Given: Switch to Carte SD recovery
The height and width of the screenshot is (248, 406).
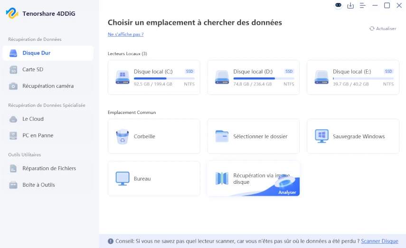Looking at the screenshot, I should pos(48,69).
